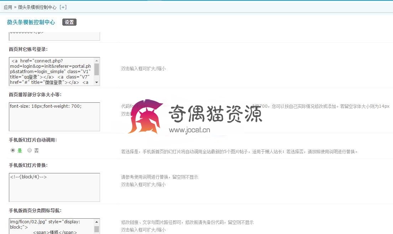Select the 设置 tab
The height and width of the screenshot is (234, 393).
click(x=69, y=22)
